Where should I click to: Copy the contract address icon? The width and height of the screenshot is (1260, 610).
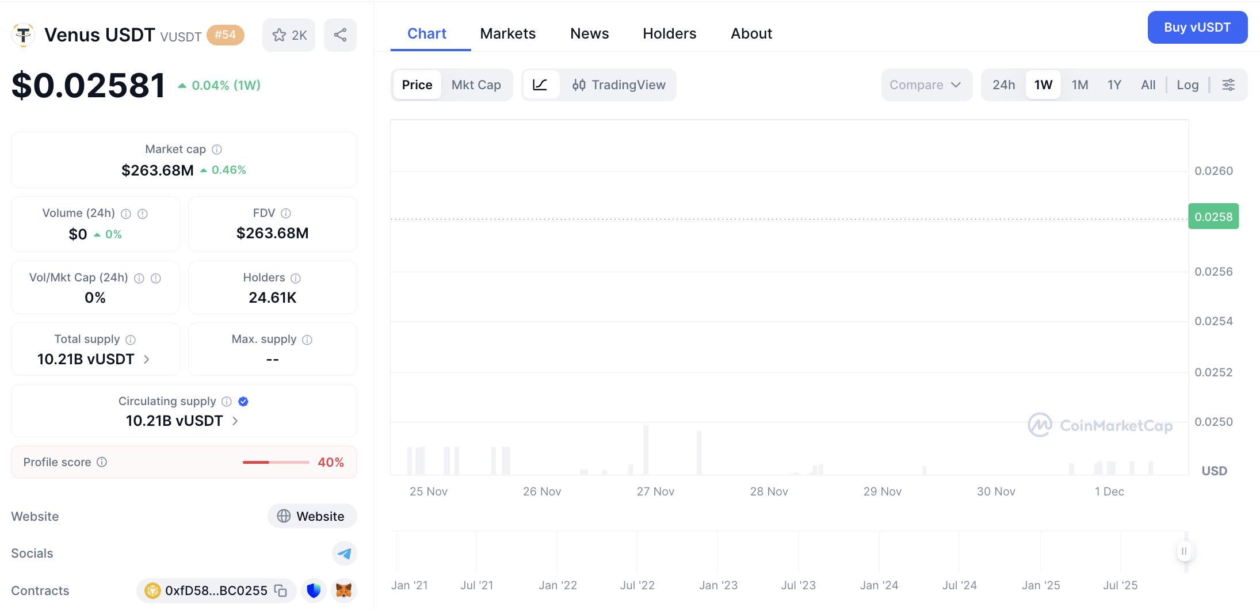coord(281,590)
